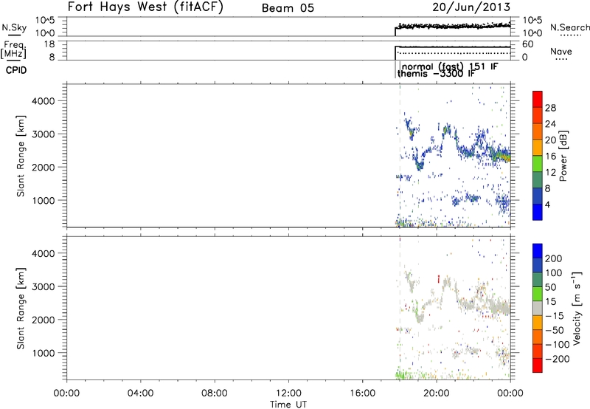
Task: Click the '04:00' time axis tick label
Action: click(x=140, y=393)
